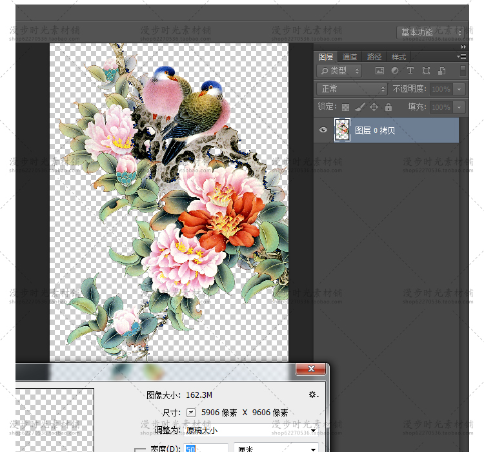Click the 宽度 width input field
This screenshot has height=452, width=484.
(207, 448)
